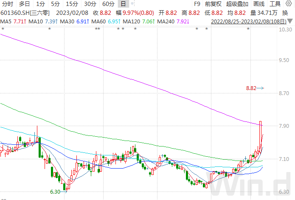
Task: Click the MA240 7.92 indicator label
Action: click(x=173, y=22)
